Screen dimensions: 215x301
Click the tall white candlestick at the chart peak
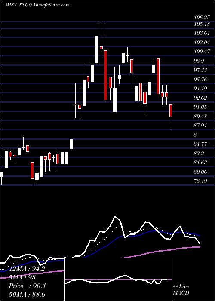[97, 49]
